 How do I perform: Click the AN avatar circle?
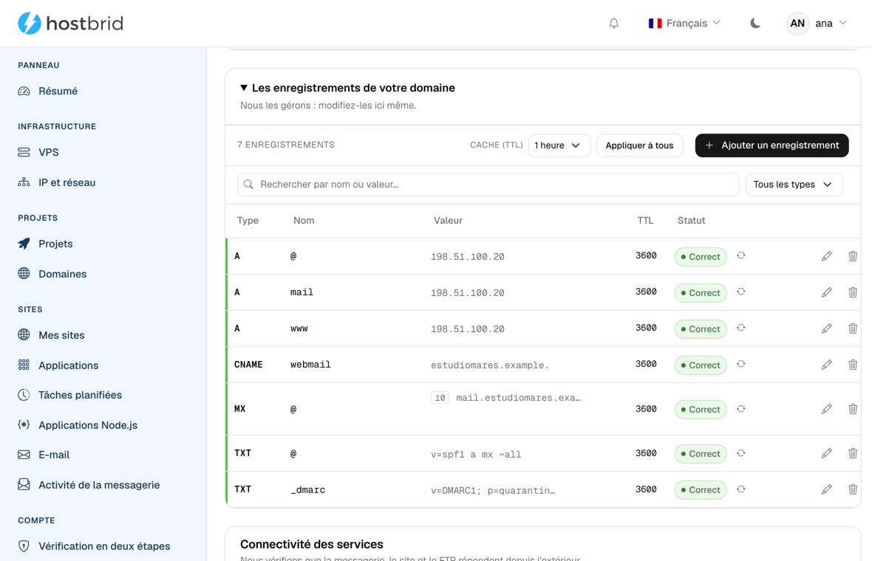click(797, 24)
